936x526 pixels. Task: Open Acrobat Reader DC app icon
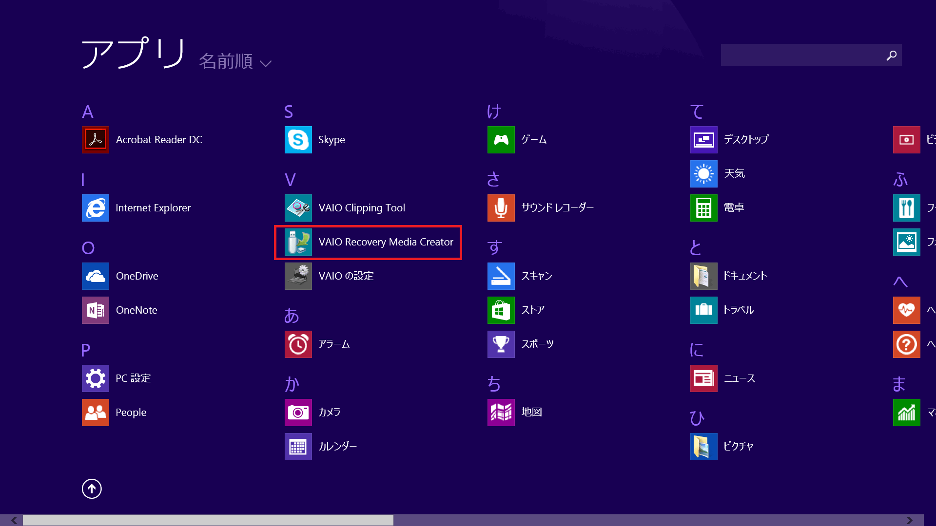click(96, 140)
